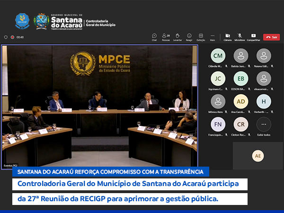
Task: Click muted mic icon beside Joycinara C...
Action: [x=226, y=89]
